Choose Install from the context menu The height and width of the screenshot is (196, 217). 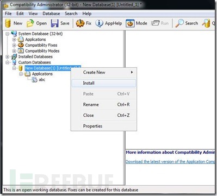pyautogui.click(x=104, y=83)
